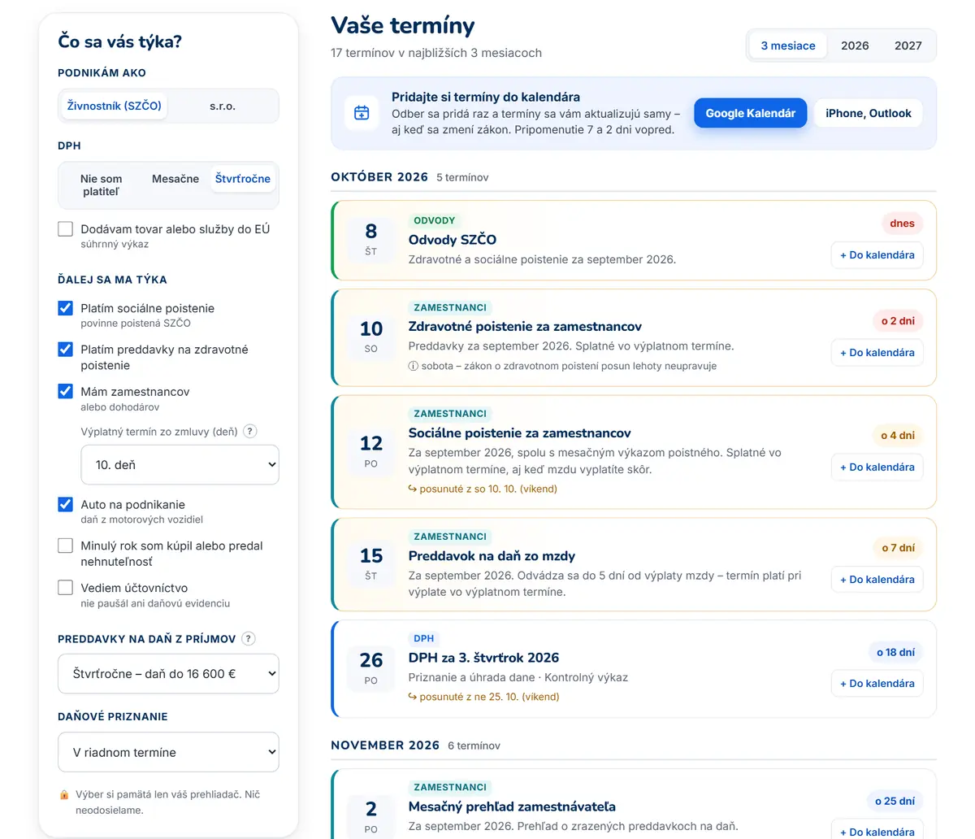
Task: Tick Vediem účtovníctvo checkbox
Action: click(66, 588)
